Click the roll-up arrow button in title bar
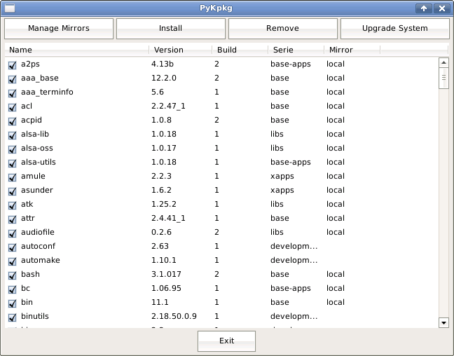Viewport: 454px width, 356px height. coord(424,8)
